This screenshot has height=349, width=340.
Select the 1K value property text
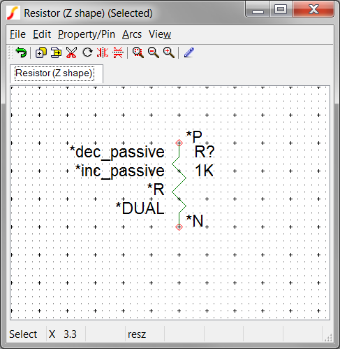[x=204, y=171]
